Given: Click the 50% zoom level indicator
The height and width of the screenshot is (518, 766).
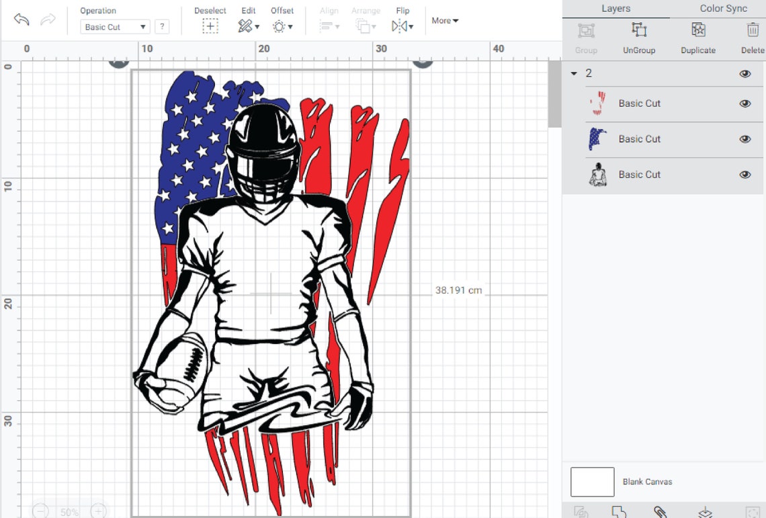Looking at the screenshot, I should (69, 512).
